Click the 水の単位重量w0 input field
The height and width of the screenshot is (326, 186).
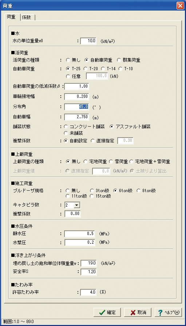pos(88,41)
